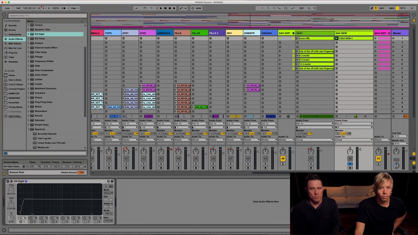
Task: Open Packs in Places list
Action: pos(12,75)
